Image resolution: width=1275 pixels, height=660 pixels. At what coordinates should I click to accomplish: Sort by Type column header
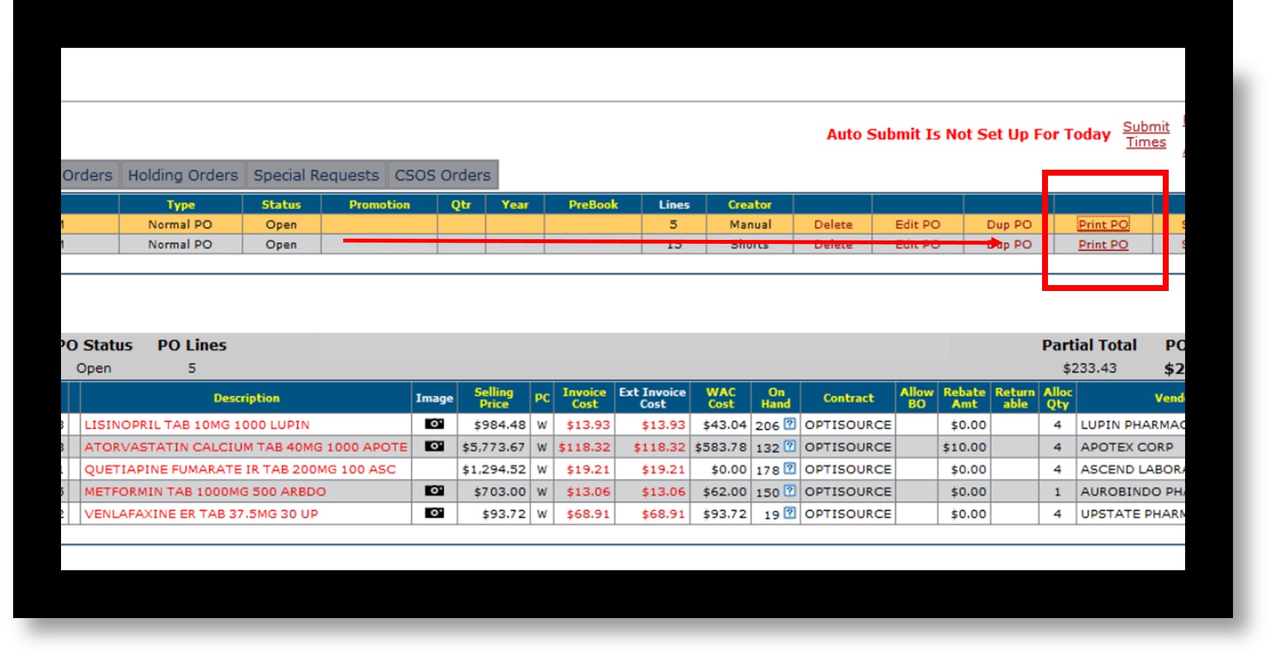pos(180,204)
